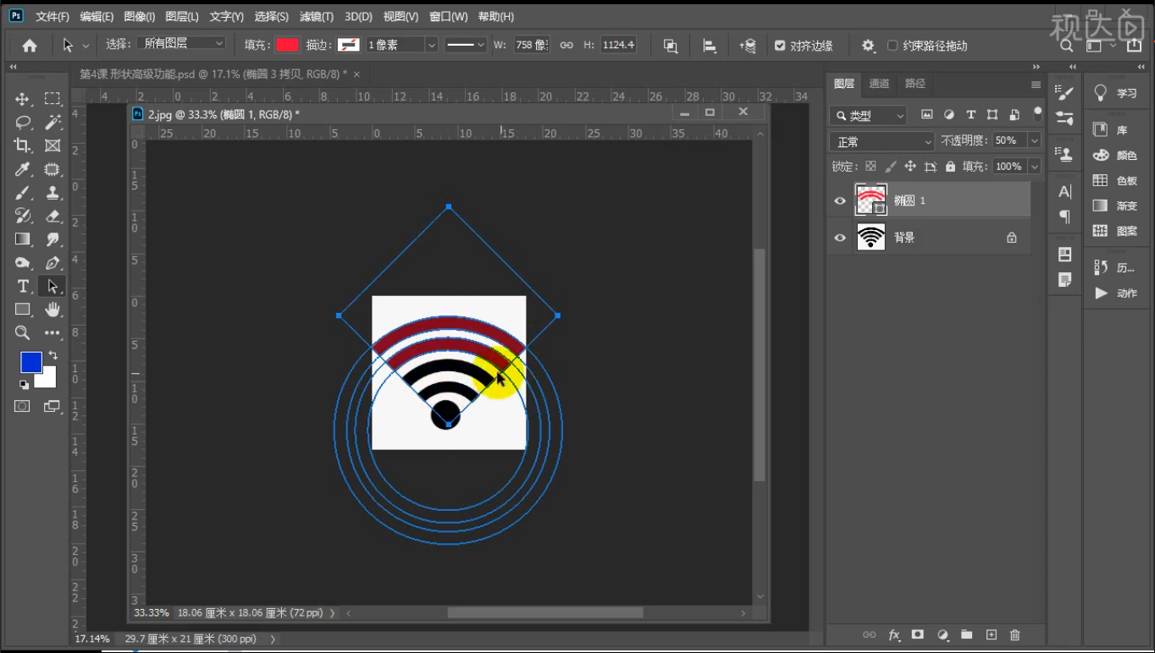Image resolution: width=1155 pixels, height=653 pixels.
Task: Select the Magic Wand tool
Action: [x=52, y=123]
